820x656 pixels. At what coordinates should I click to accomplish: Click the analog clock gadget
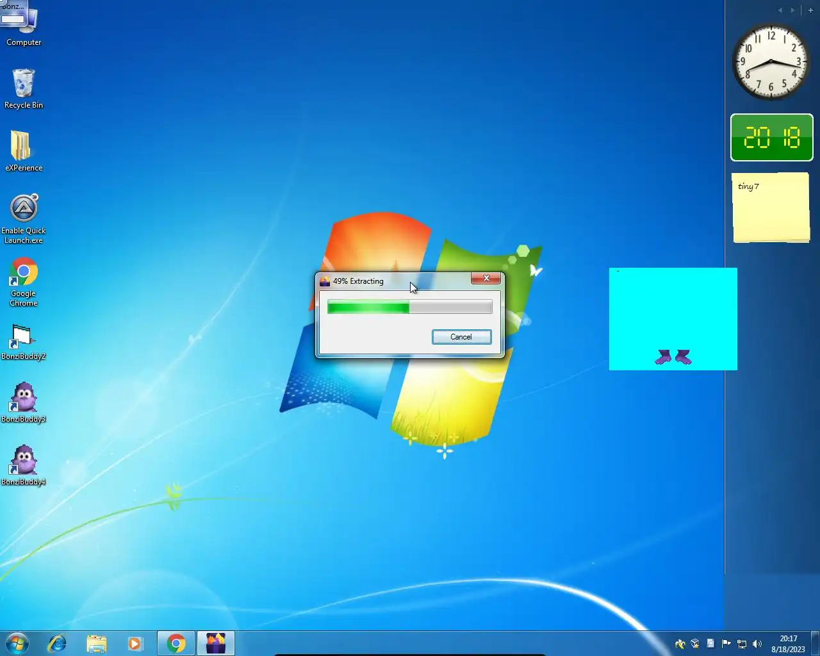point(771,62)
